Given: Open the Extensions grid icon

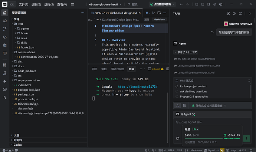Looking at the screenshot, I should 5,65.
